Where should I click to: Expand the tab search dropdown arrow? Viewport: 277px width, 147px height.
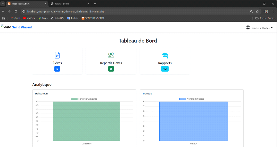pyautogui.click(x=3, y=4)
